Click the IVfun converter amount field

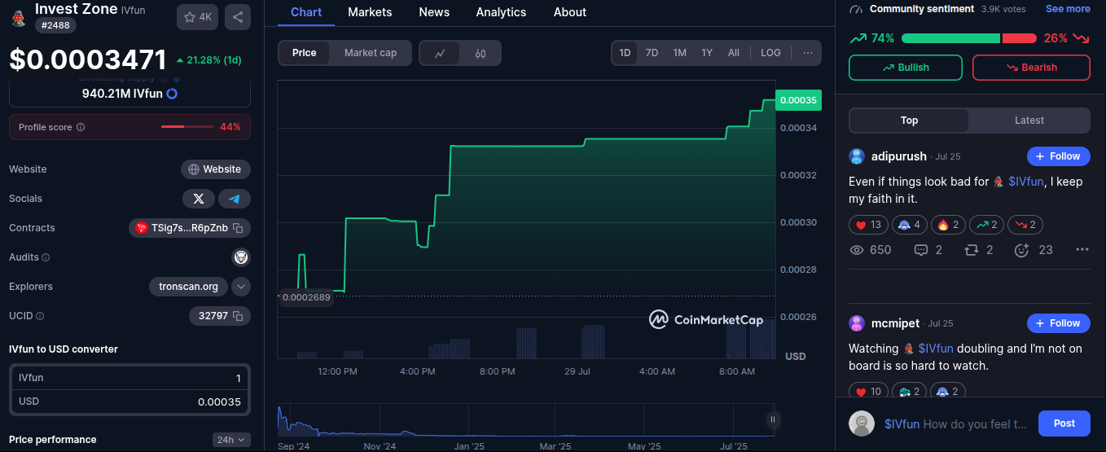click(130, 378)
